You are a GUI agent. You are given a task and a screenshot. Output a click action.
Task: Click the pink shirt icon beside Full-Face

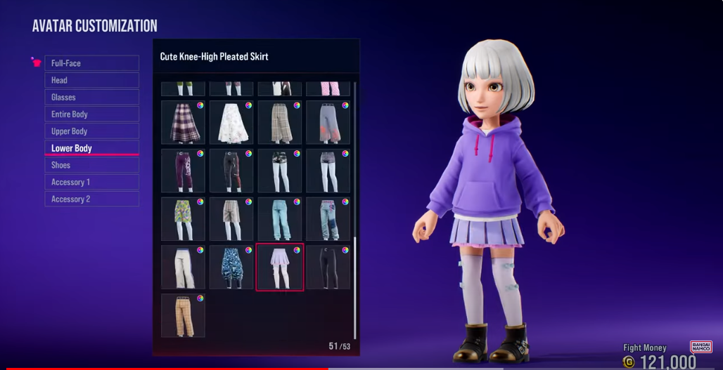click(36, 62)
